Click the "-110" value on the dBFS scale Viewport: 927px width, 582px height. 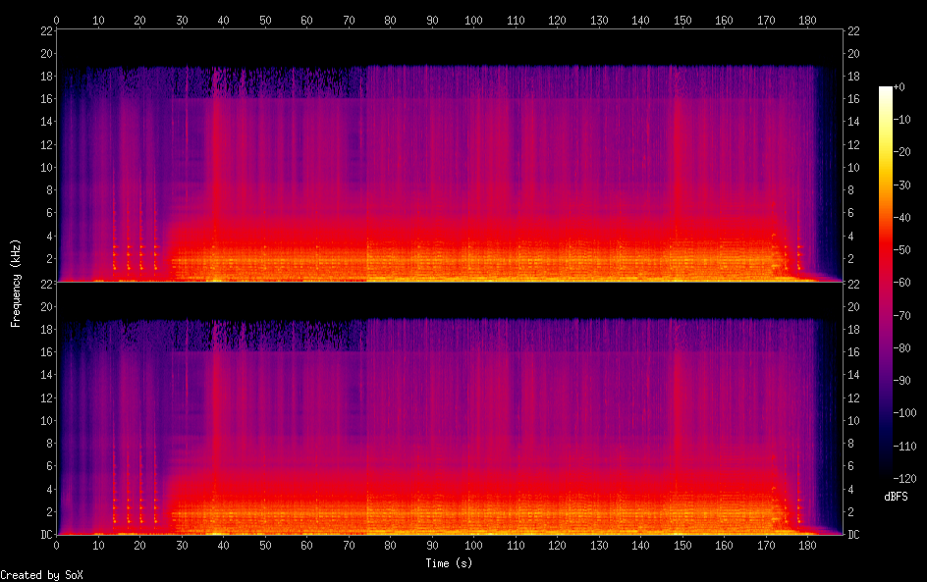905,447
